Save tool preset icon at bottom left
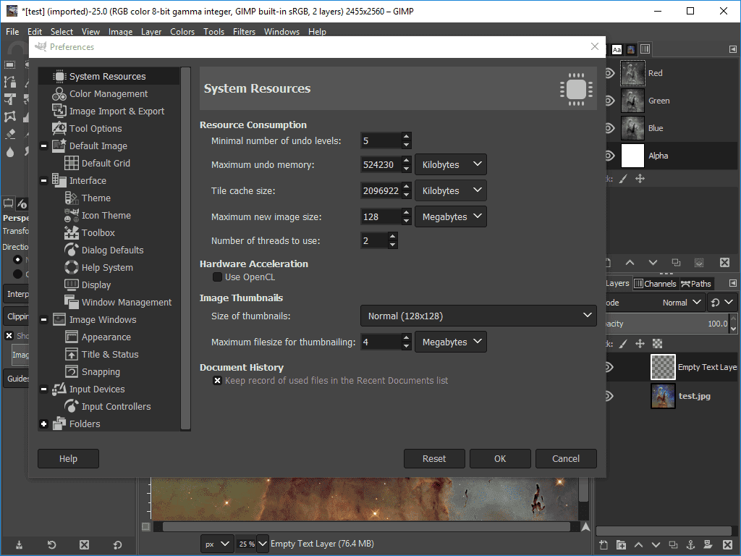Viewport: 741px width, 556px height. click(x=19, y=544)
